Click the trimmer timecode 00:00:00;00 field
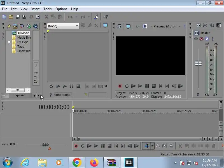Screen dimensions: 224x168 (63, 95)
